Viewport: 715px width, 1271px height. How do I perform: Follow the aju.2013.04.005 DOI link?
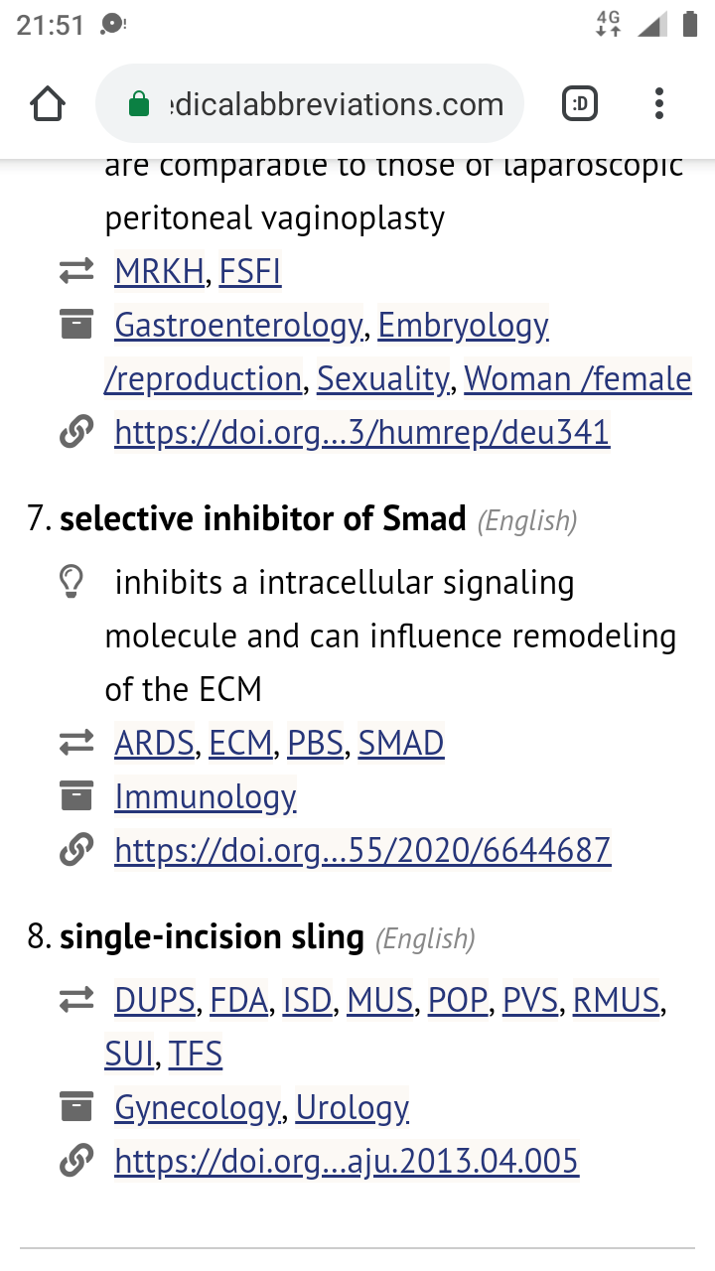pyautogui.click(x=347, y=1161)
